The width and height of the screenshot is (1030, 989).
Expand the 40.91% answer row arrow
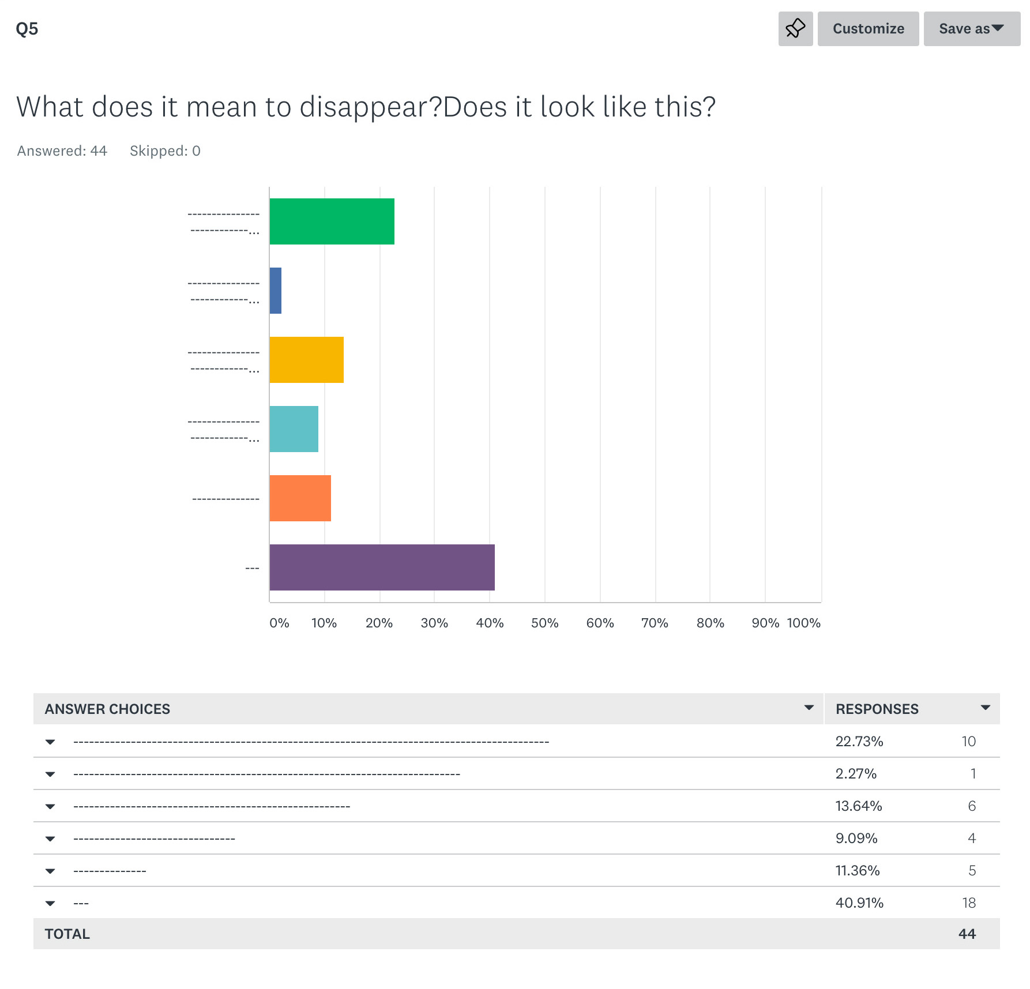tap(50, 904)
